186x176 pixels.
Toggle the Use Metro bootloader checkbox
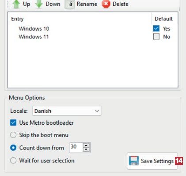[x=13, y=122]
